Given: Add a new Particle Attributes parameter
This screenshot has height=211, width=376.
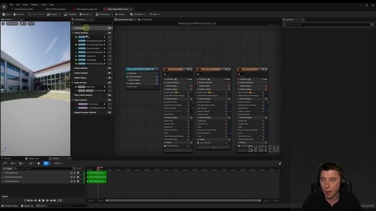Looking at the screenshot, I should 110,73.
